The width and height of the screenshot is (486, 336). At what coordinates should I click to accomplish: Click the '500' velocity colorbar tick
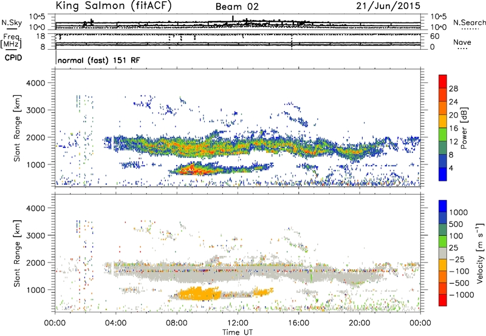(x=456, y=224)
